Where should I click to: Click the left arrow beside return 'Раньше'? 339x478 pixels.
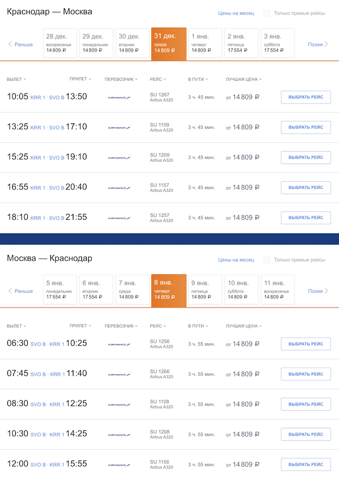click(10, 291)
